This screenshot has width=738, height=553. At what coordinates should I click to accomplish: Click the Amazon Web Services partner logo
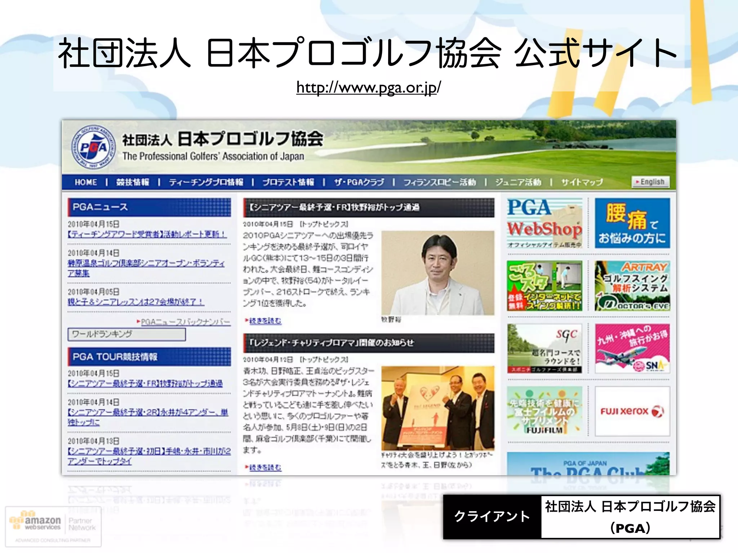tap(53, 526)
